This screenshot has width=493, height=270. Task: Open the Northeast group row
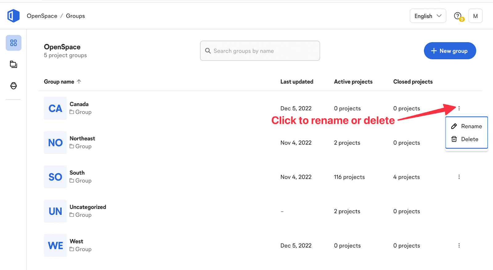tap(260, 142)
